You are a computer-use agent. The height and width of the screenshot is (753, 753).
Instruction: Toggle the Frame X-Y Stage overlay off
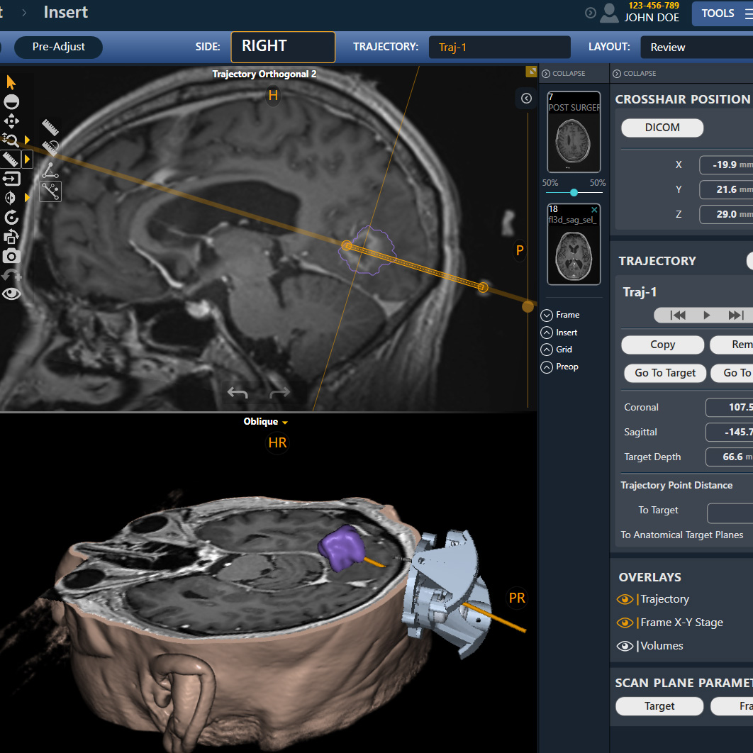pyautogui.click(x=625, y=623)
